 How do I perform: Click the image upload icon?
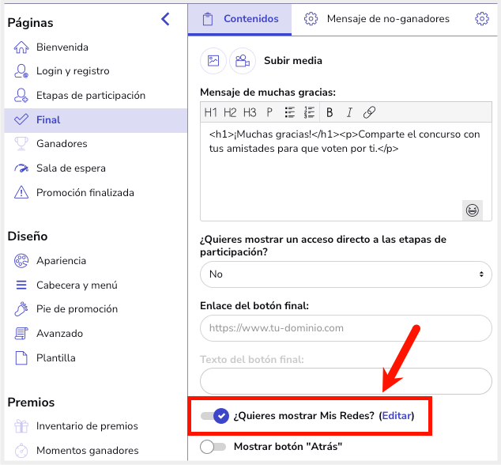point(213,61)
